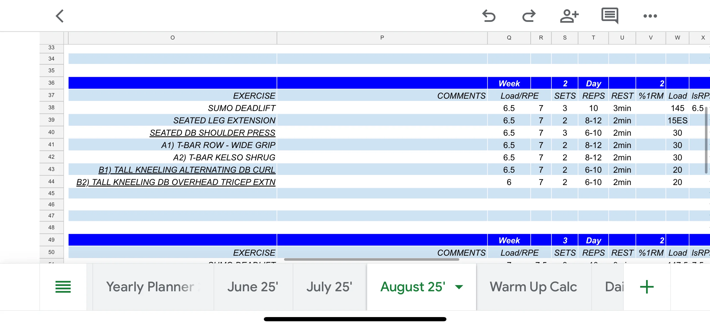Open the Warm Up Calc sheet tab
Viewport: 710px width, 328px height.
tap(533, 287)
